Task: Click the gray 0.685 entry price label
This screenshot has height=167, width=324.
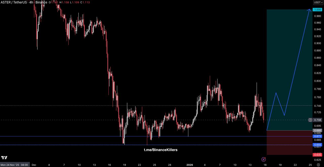Action: pos(317,130)
